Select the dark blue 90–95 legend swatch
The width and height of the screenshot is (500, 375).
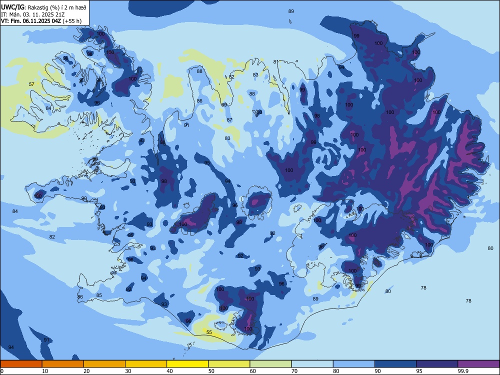click(395, 364)
